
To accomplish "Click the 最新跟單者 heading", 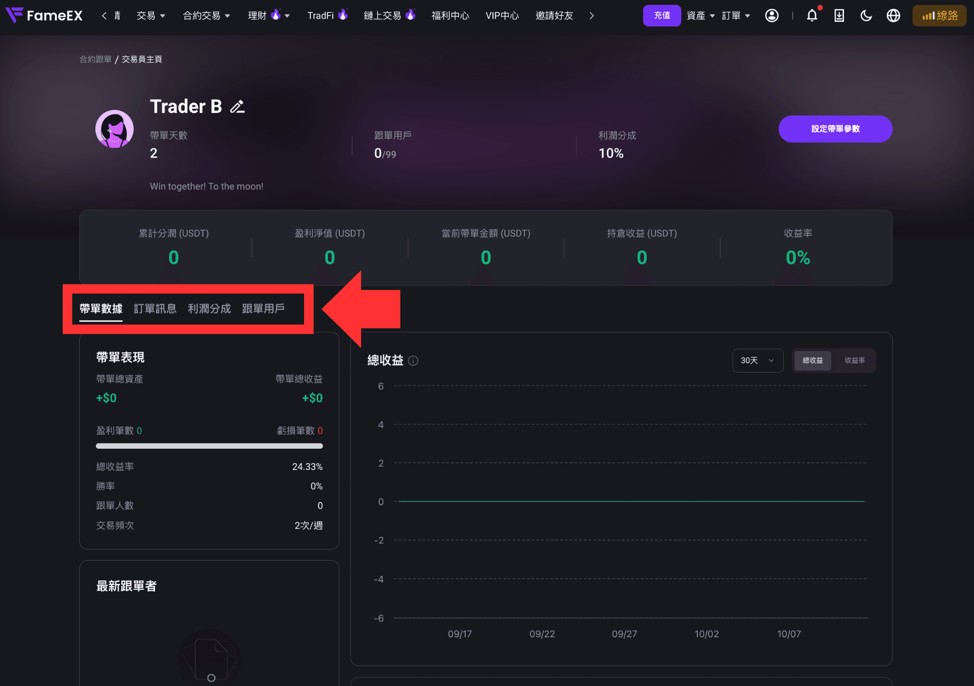I will (x=126, y=586).
